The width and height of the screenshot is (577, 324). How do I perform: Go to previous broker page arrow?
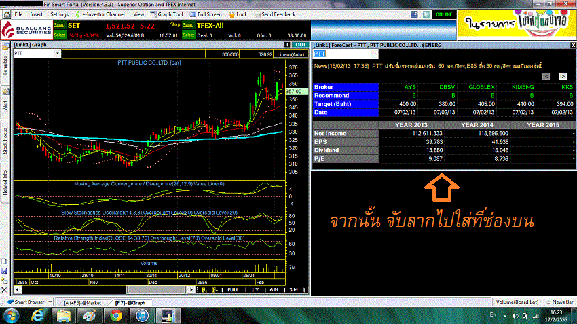546,76
